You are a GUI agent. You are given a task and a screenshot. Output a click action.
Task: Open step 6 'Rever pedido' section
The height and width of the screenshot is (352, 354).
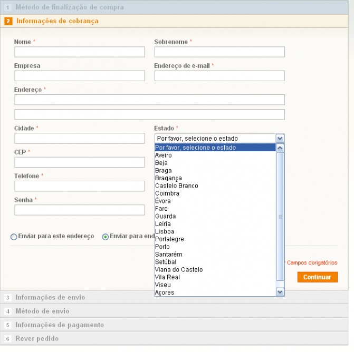tap(37, 339)
